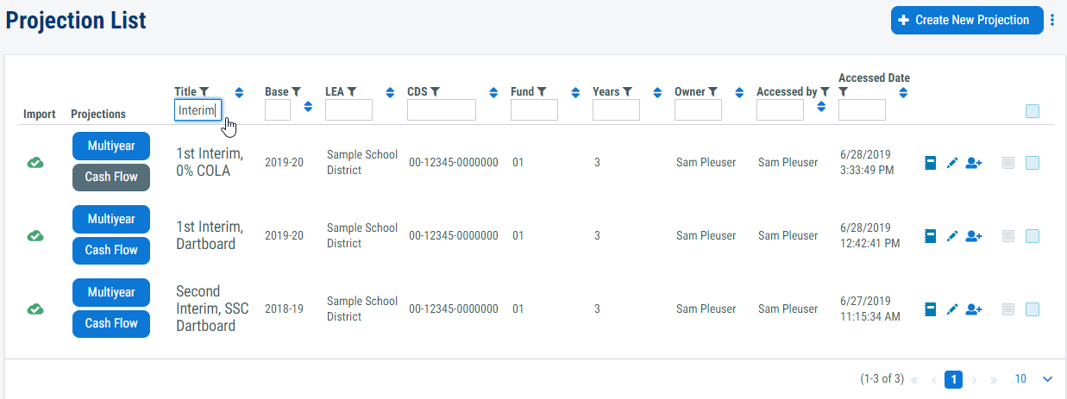
Task: Click the cloud import icon in the first row
Action: click(35, 163)
